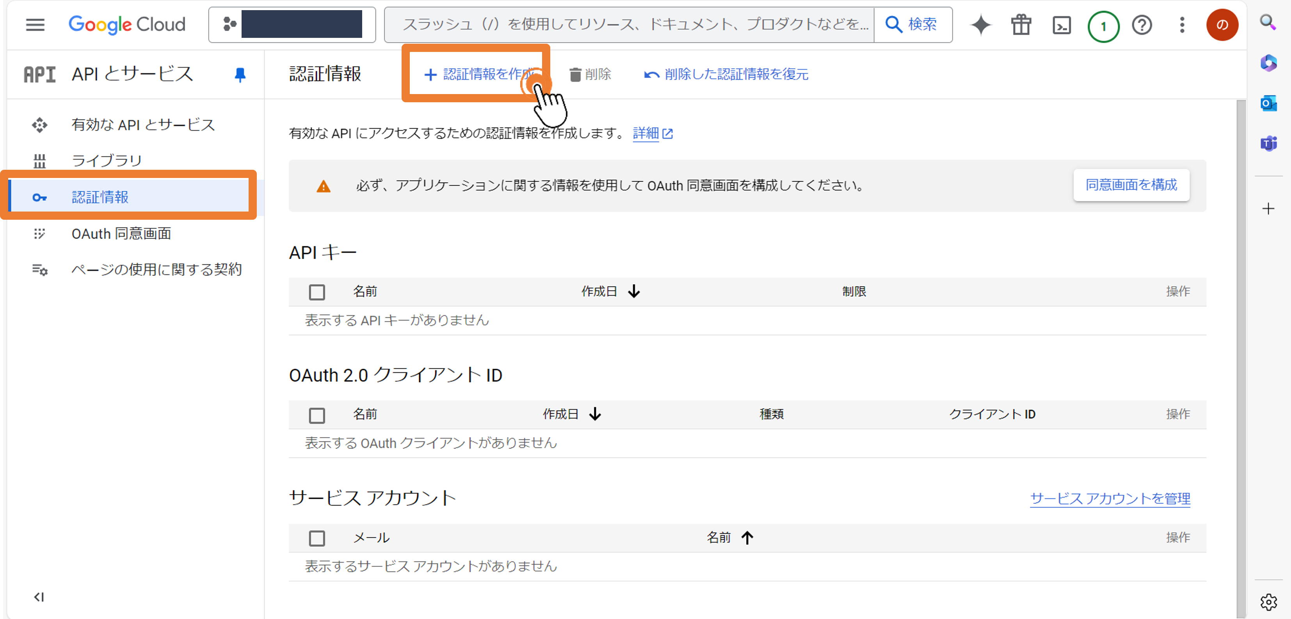
Task: Sort service accounts by 名前 arrow
Action: coord(747,538)
